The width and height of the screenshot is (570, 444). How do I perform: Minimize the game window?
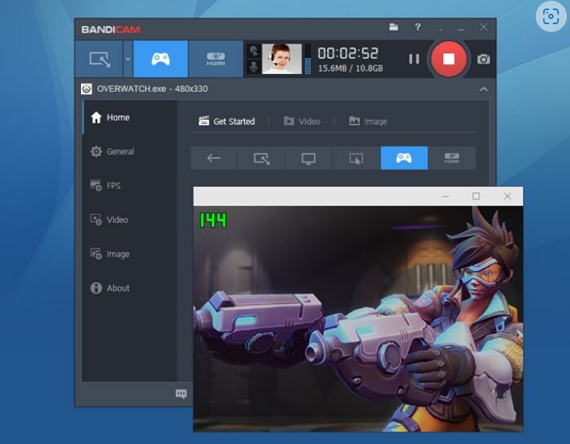(x=445, y=196)
